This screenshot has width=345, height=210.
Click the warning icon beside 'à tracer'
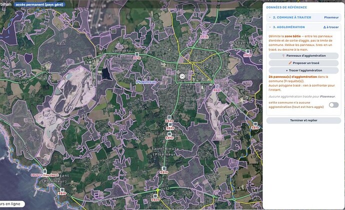click(x=324, y=27)
